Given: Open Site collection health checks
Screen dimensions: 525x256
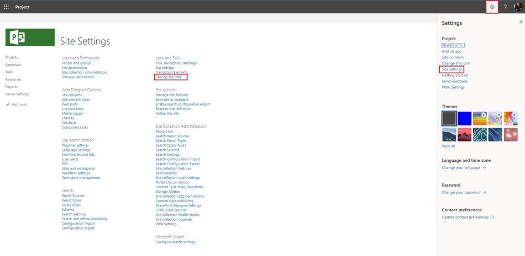Looking at the screenshot, I should point(177,215).
